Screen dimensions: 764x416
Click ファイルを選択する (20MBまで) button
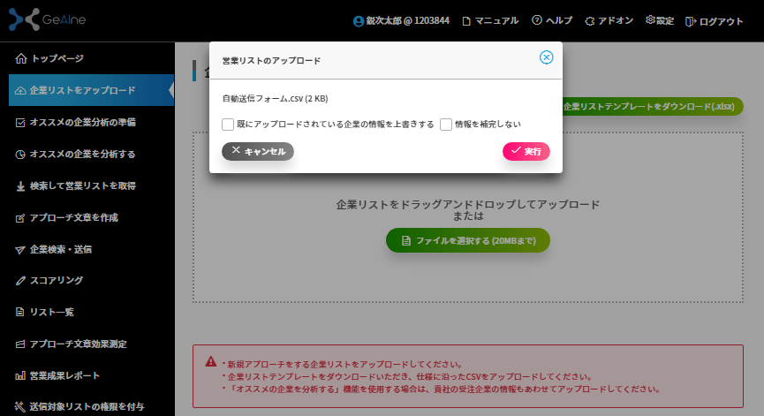(x=467, y=240)
